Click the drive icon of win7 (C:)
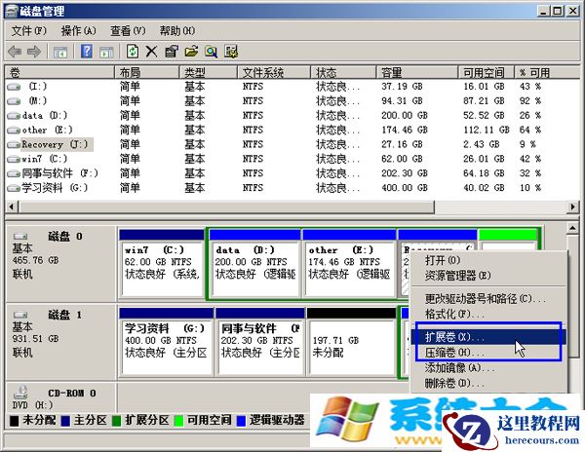 coord(14,159)
